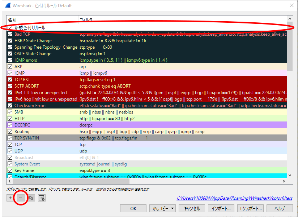Click the Wireshark fin icon in title bar
This screenshot has width=298, height=217.
click(6, 5)
